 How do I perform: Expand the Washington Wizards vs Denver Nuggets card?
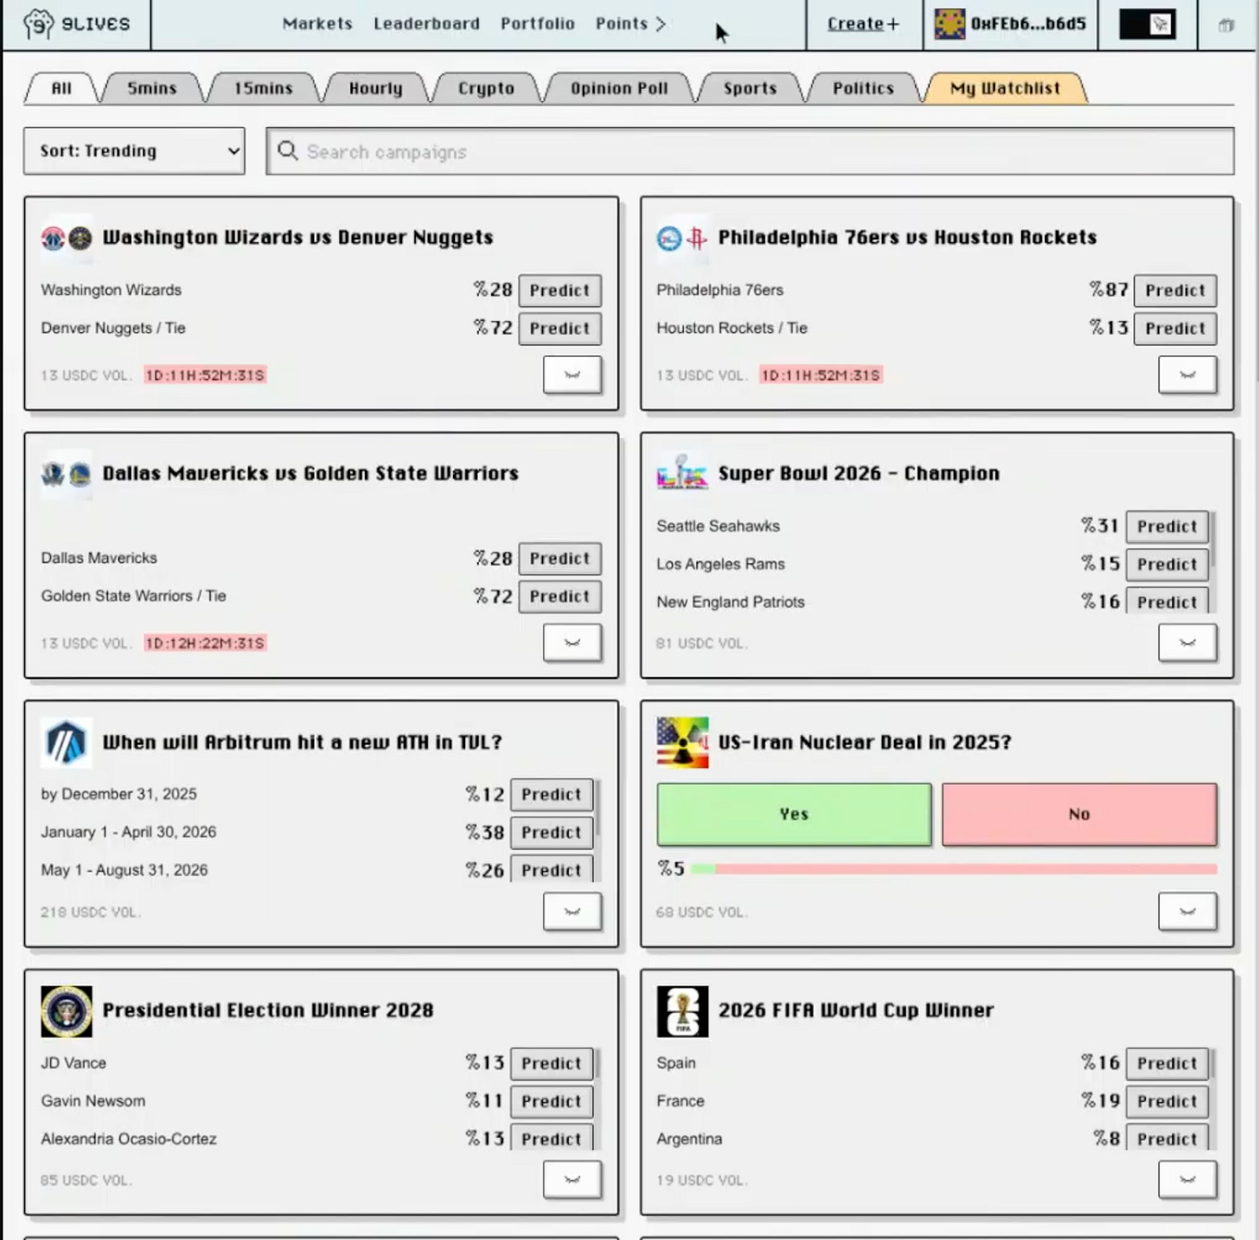coord(572,374)
